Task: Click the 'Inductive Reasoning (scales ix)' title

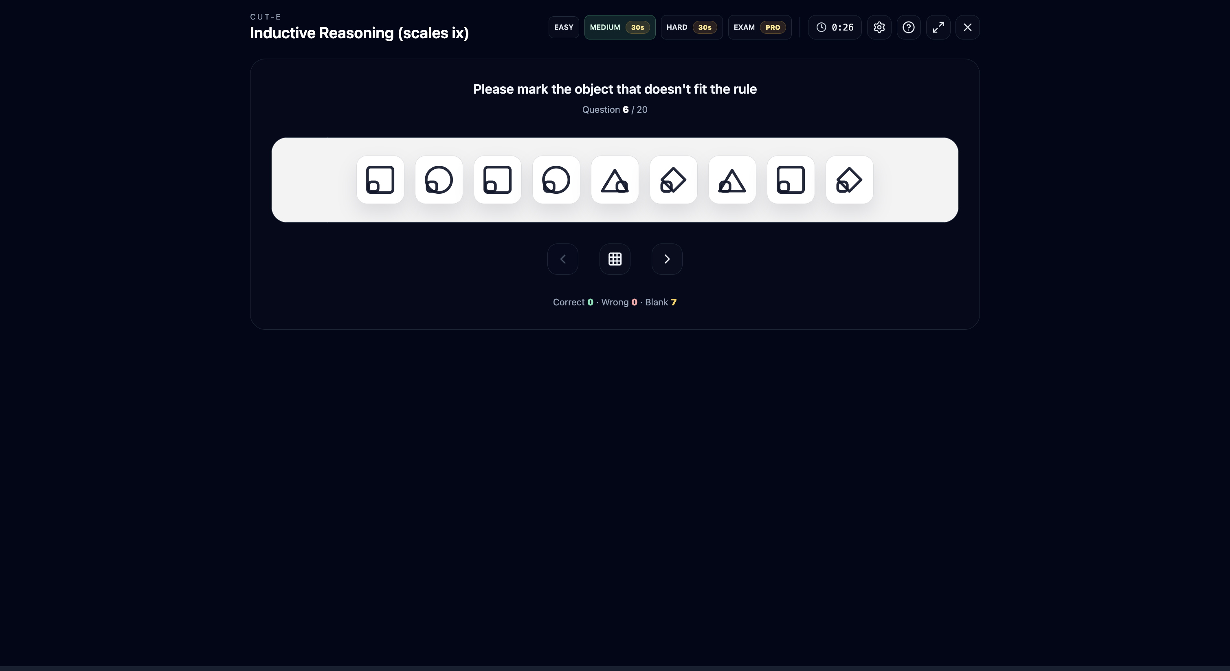Action: [359, 33]
